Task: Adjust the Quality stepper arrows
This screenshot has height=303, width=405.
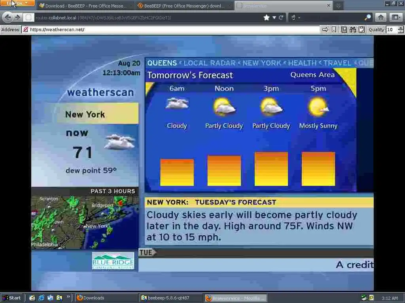Action: (x=401, y=30)
